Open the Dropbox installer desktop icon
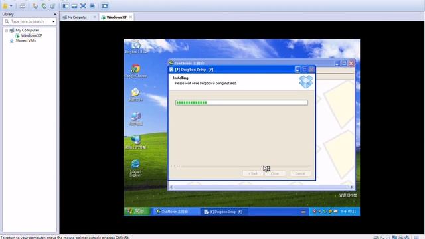425x239 pixels. pos(136,46)
